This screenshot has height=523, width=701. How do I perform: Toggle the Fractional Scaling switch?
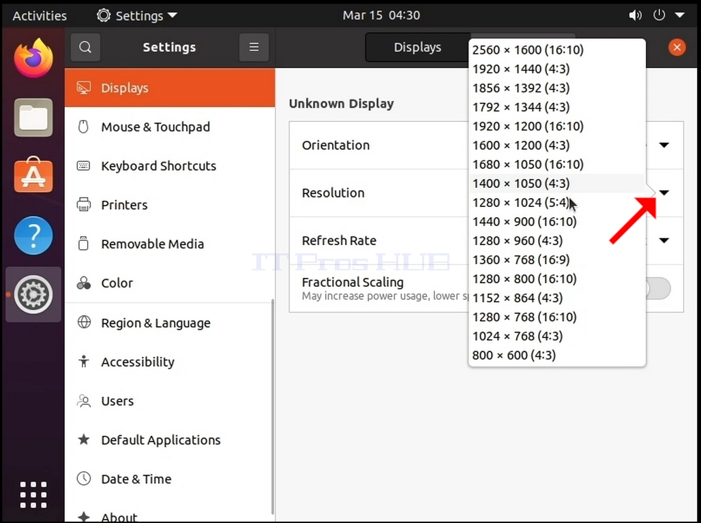coord(657,289)
